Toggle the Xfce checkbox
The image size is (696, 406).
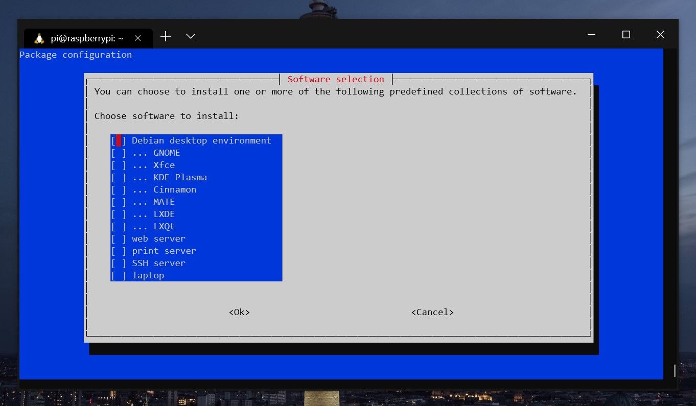pos(119,165)
